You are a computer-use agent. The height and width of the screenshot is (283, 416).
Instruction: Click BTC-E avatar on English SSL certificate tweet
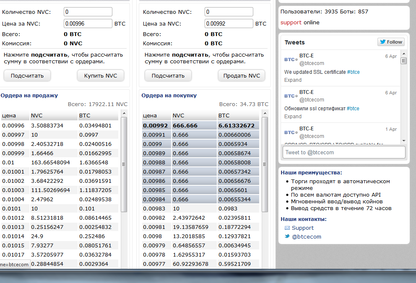291,60
